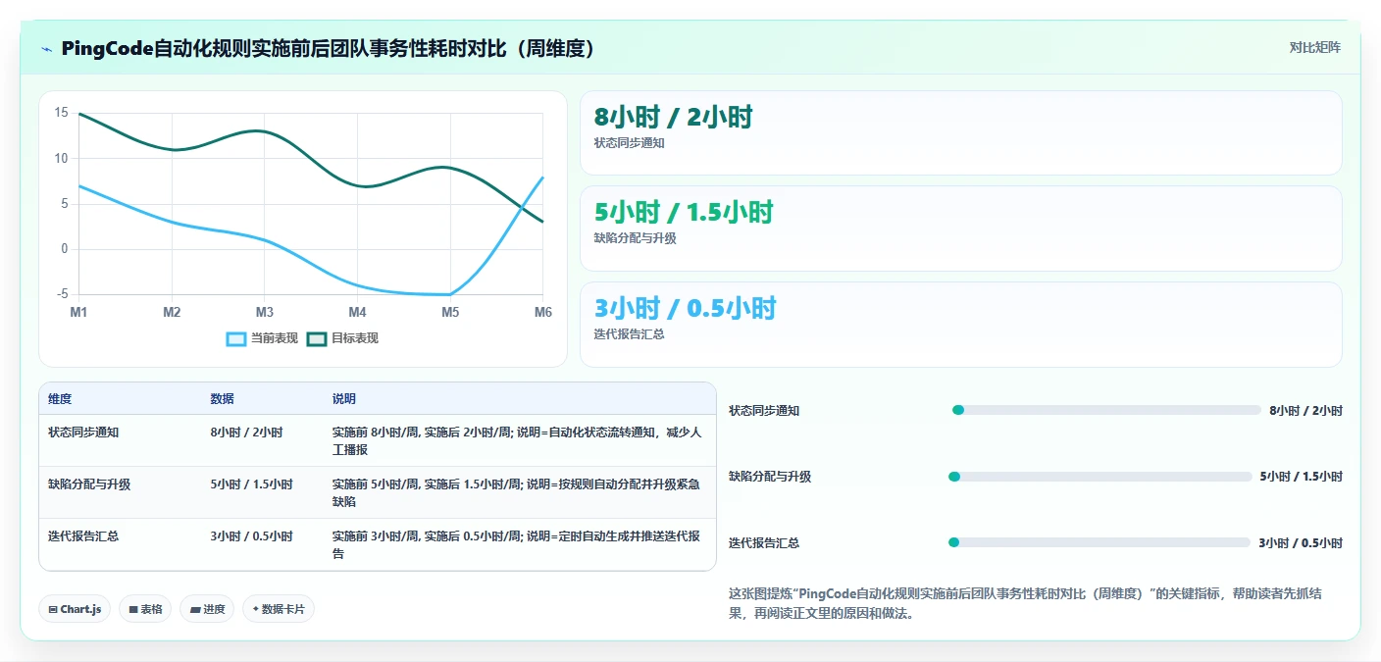The width and height of the screenshot is (1381, 662).
Task: Click the M5 axis label
Action: click(450, 312)
